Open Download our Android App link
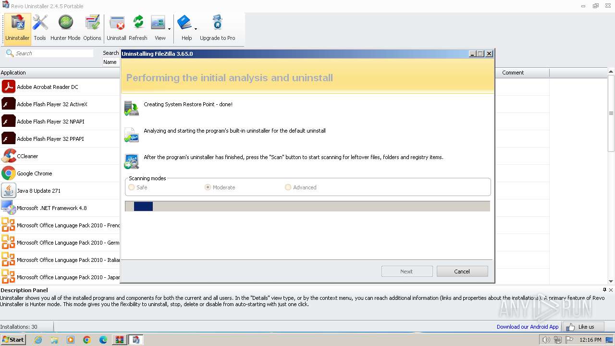Image resolution: width=615 pixels, height=346 pixels. (x=528, y=327)
